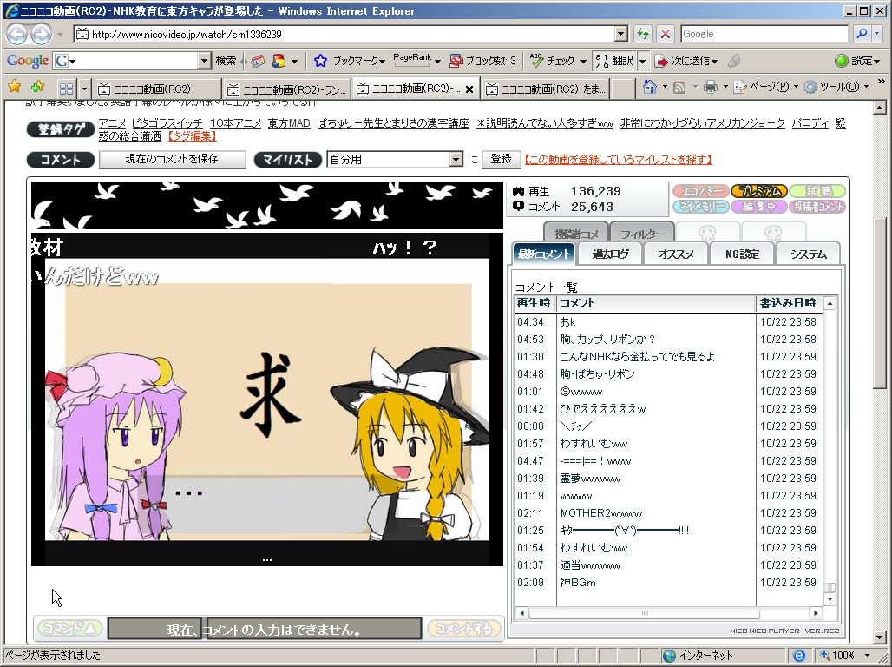Click the page vertical scrollbar thumb
Viewport: 892px width, 667px height.
880,302
